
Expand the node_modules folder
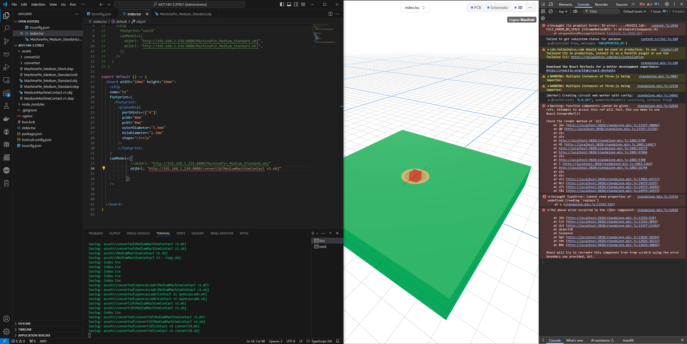33,104
